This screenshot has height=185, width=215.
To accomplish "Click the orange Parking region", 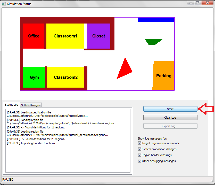I will pos(163,76).
